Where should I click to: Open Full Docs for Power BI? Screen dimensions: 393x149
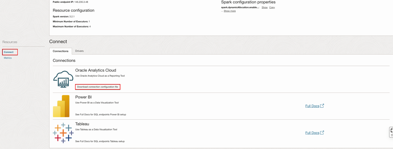coord(312,106)
